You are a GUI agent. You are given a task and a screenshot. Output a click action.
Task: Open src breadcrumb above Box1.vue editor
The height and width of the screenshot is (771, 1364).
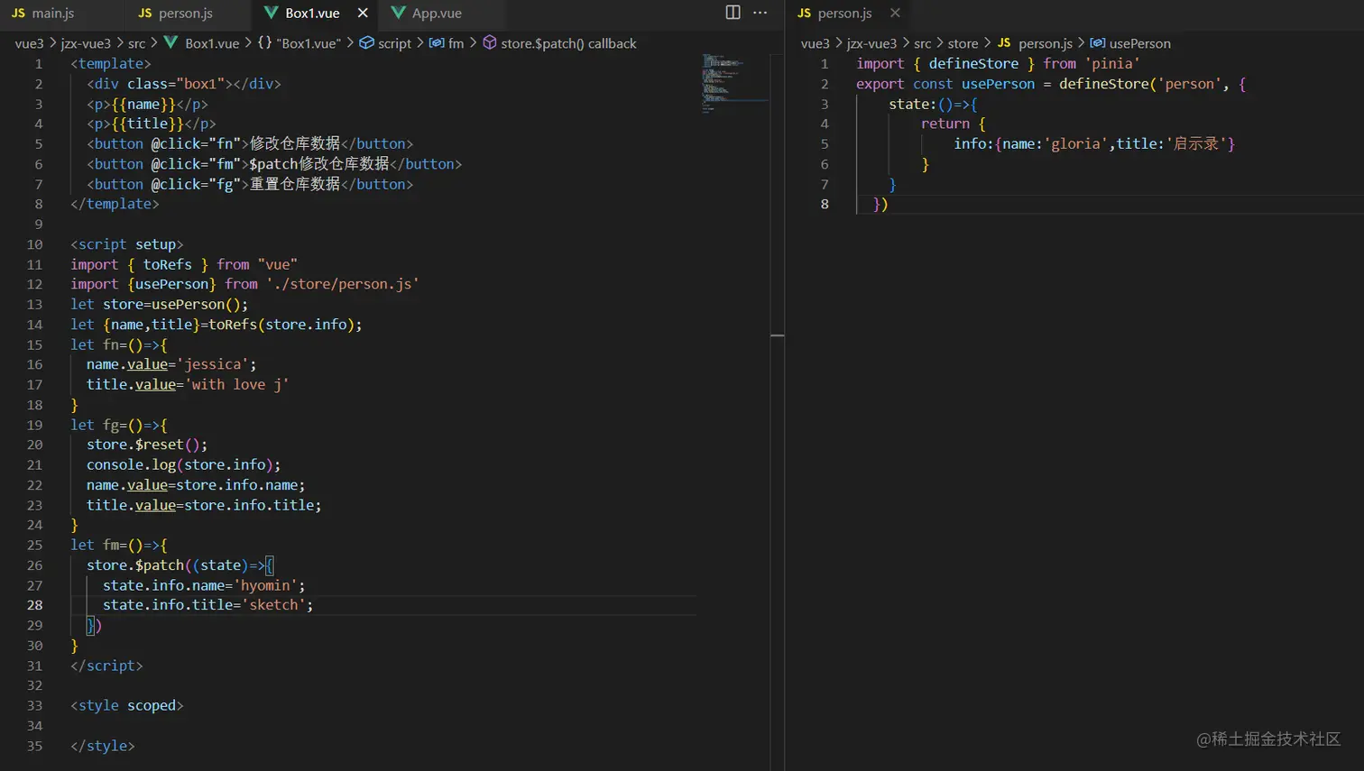coord(136,43)
